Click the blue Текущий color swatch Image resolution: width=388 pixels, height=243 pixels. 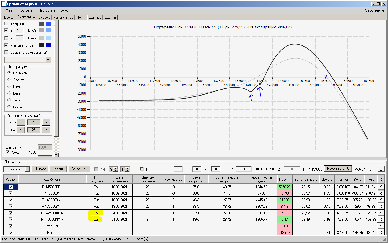[48, 24]
